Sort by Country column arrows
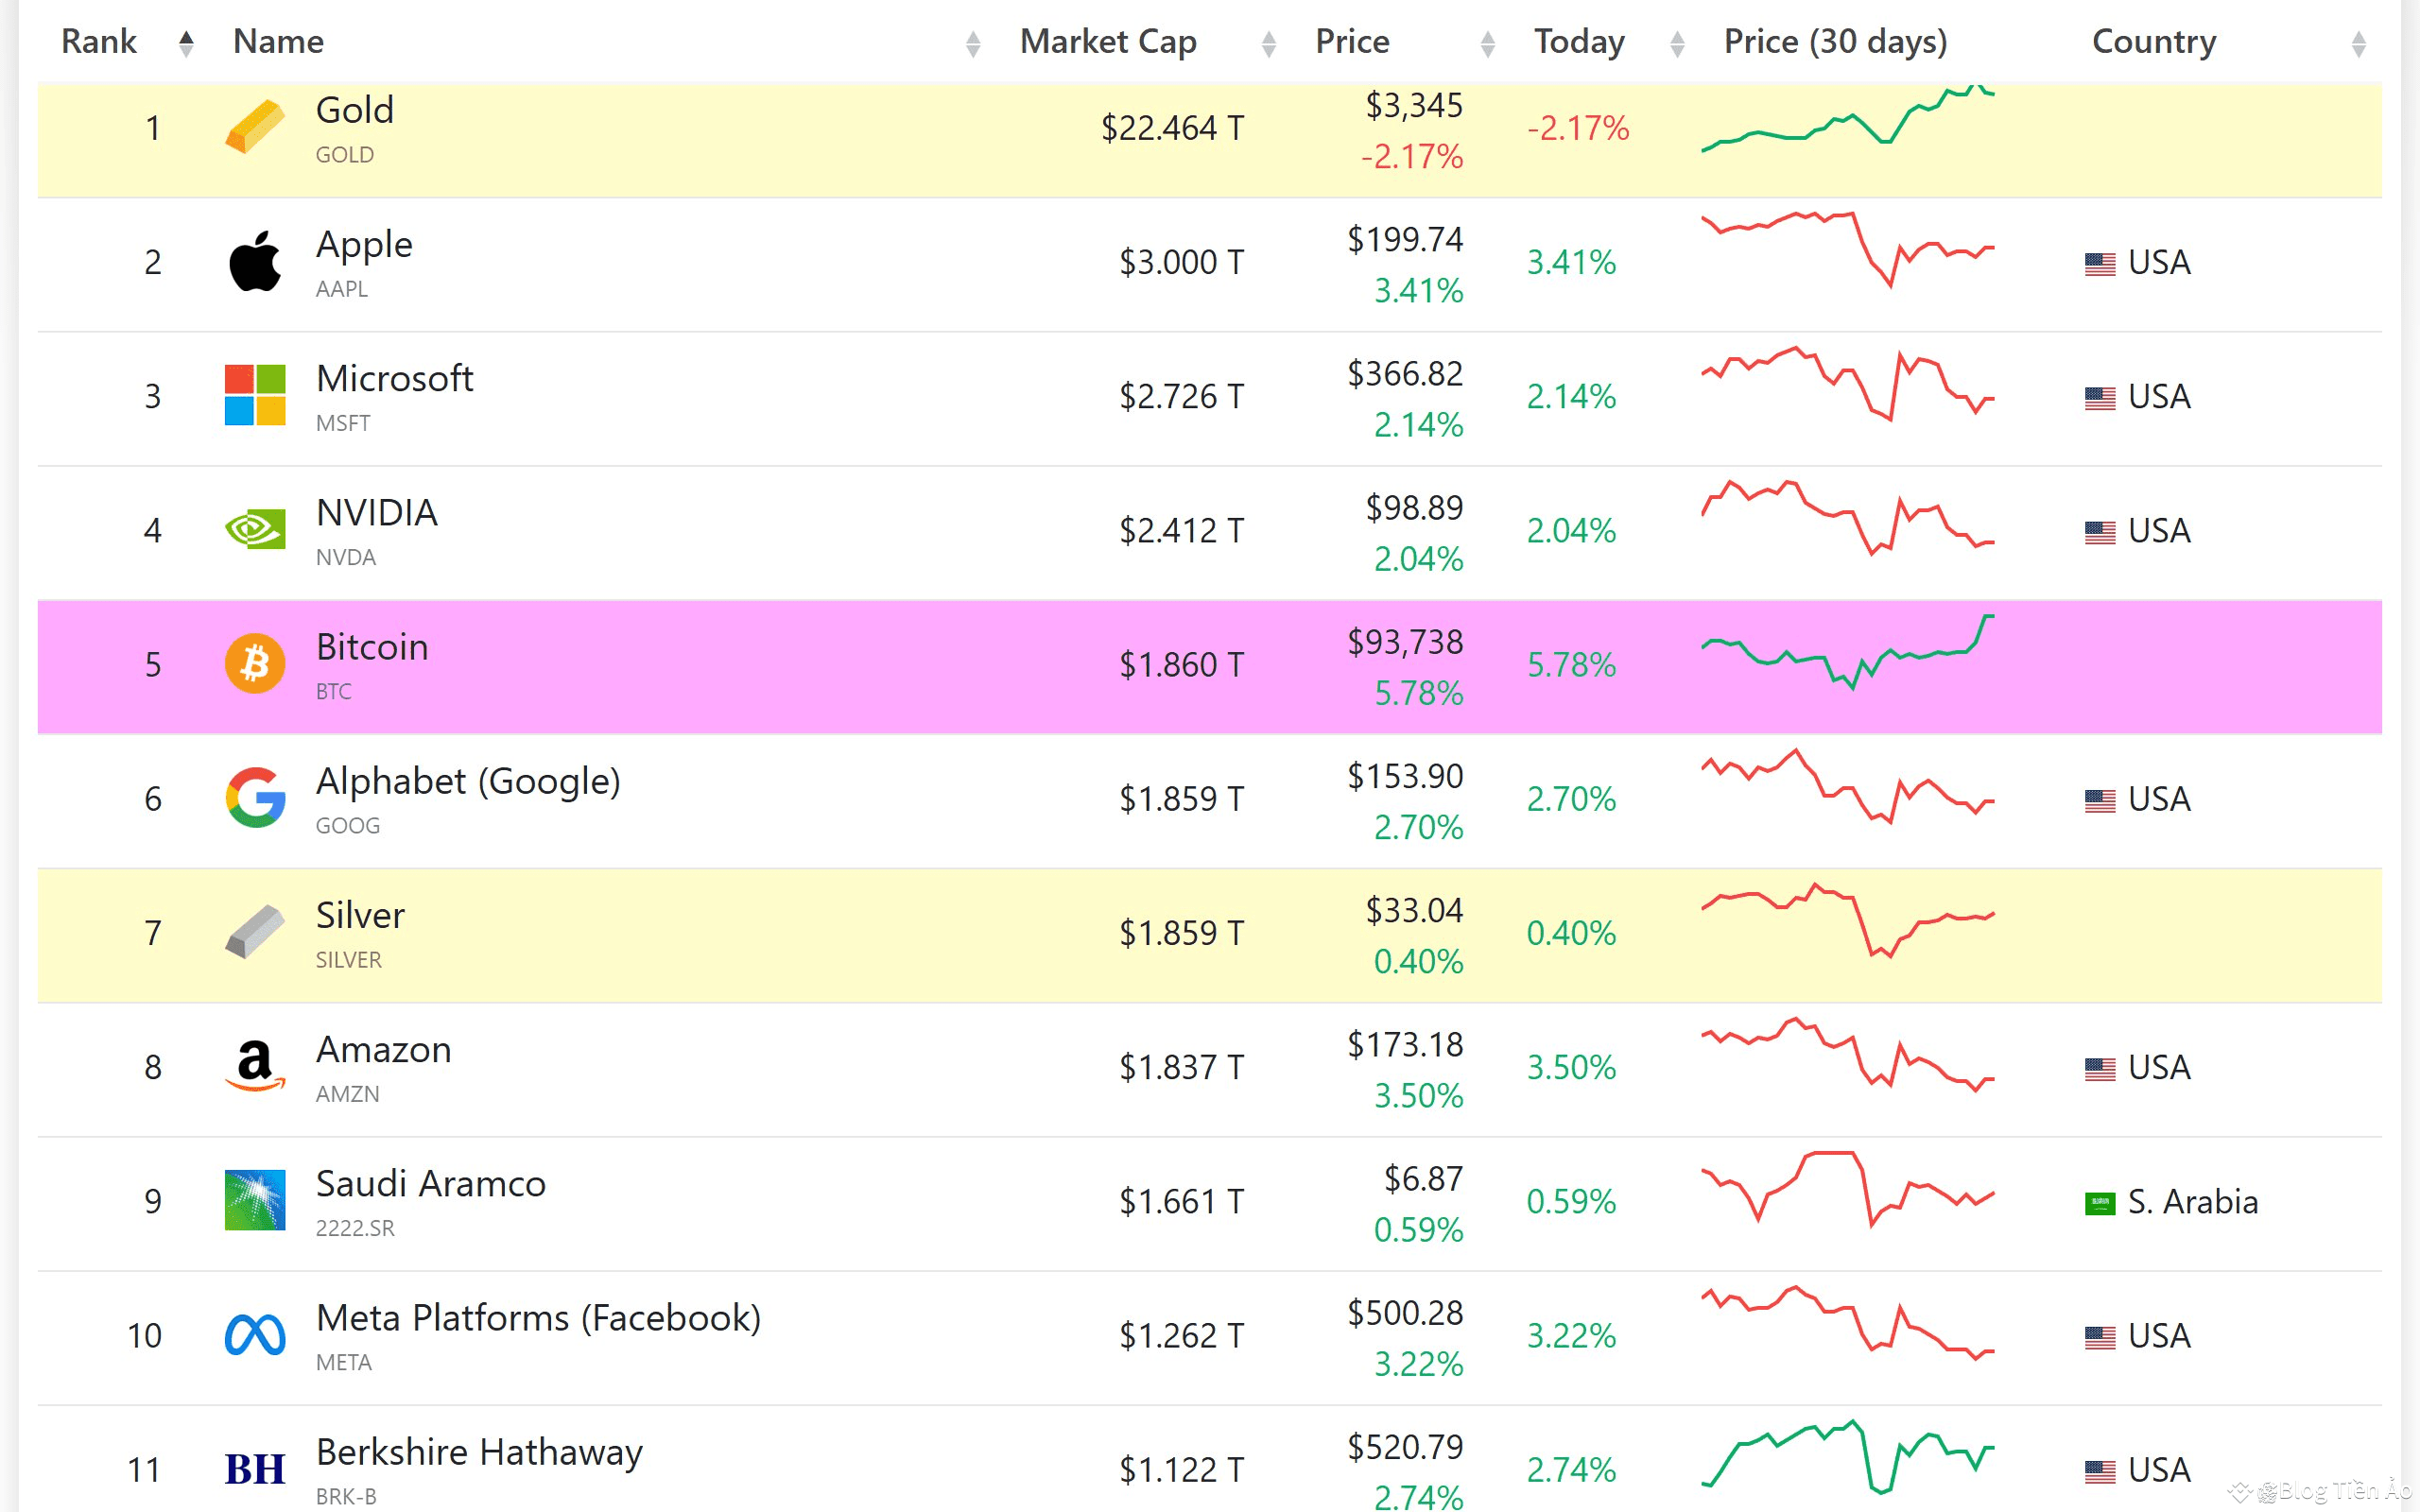Viewport: 2420px width, 1512px height. point(2358,43)
